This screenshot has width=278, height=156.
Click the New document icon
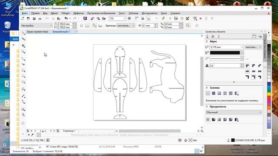click(x=23, y=18)
